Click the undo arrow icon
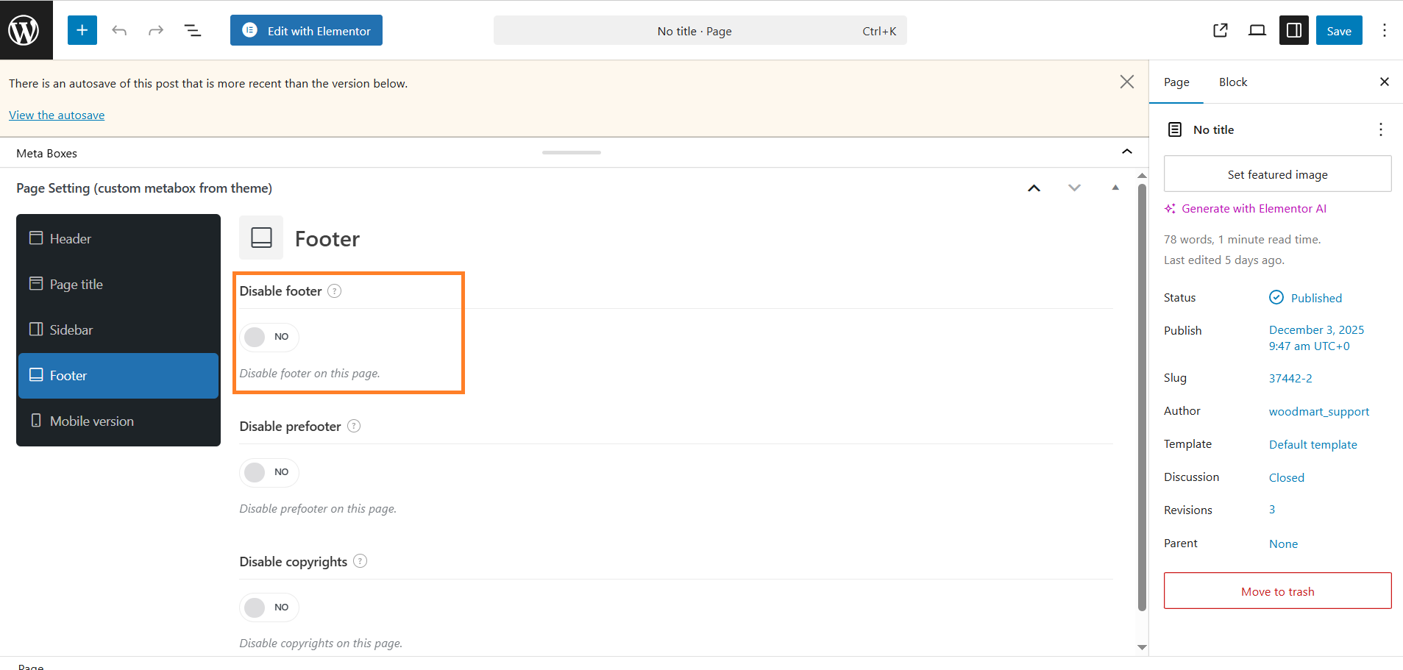The image size is (1403, 670). (x=119, y=30)
